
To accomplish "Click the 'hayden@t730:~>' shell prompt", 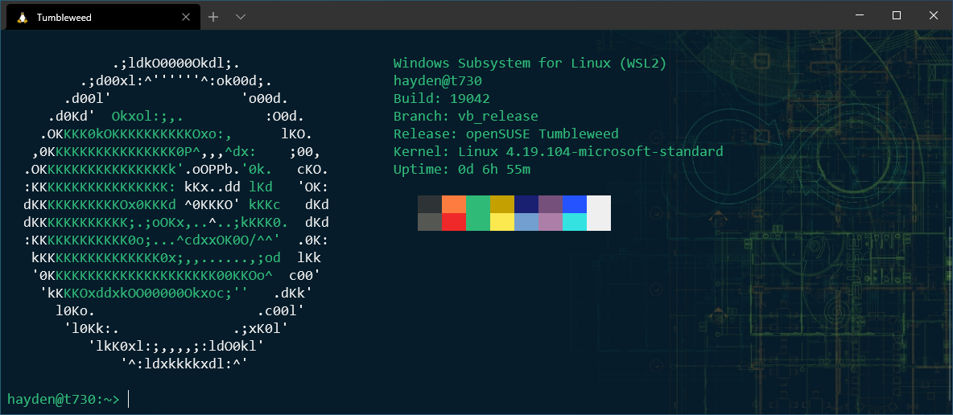I will click(x=64, y=399).
